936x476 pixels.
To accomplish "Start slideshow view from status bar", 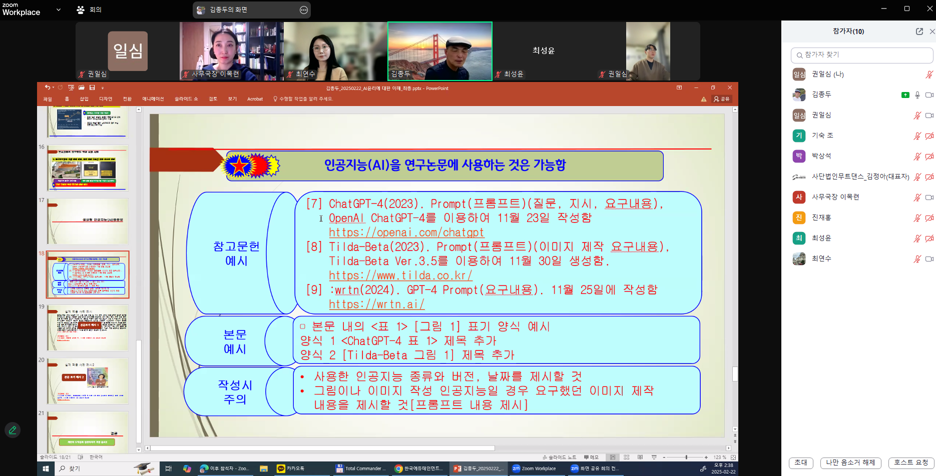I will point(654,457).
